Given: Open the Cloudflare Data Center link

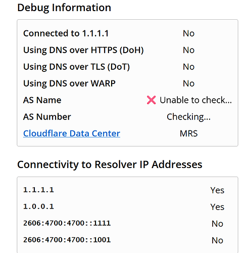Looking at the screenshot, I should 72,134.
